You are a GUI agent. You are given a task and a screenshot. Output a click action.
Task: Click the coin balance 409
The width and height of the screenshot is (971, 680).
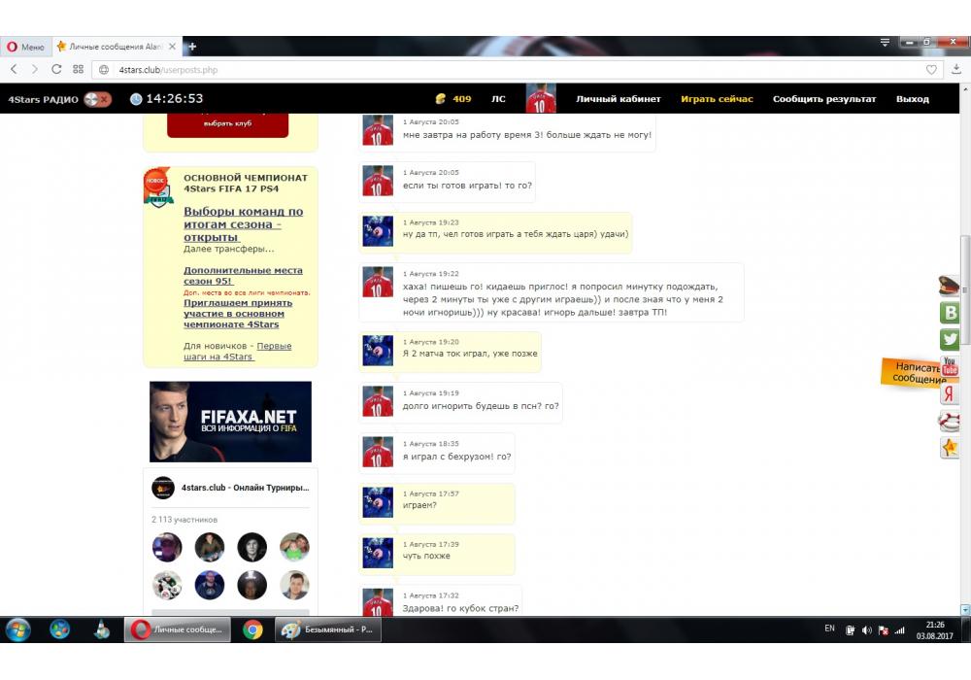tap(452, 99)
